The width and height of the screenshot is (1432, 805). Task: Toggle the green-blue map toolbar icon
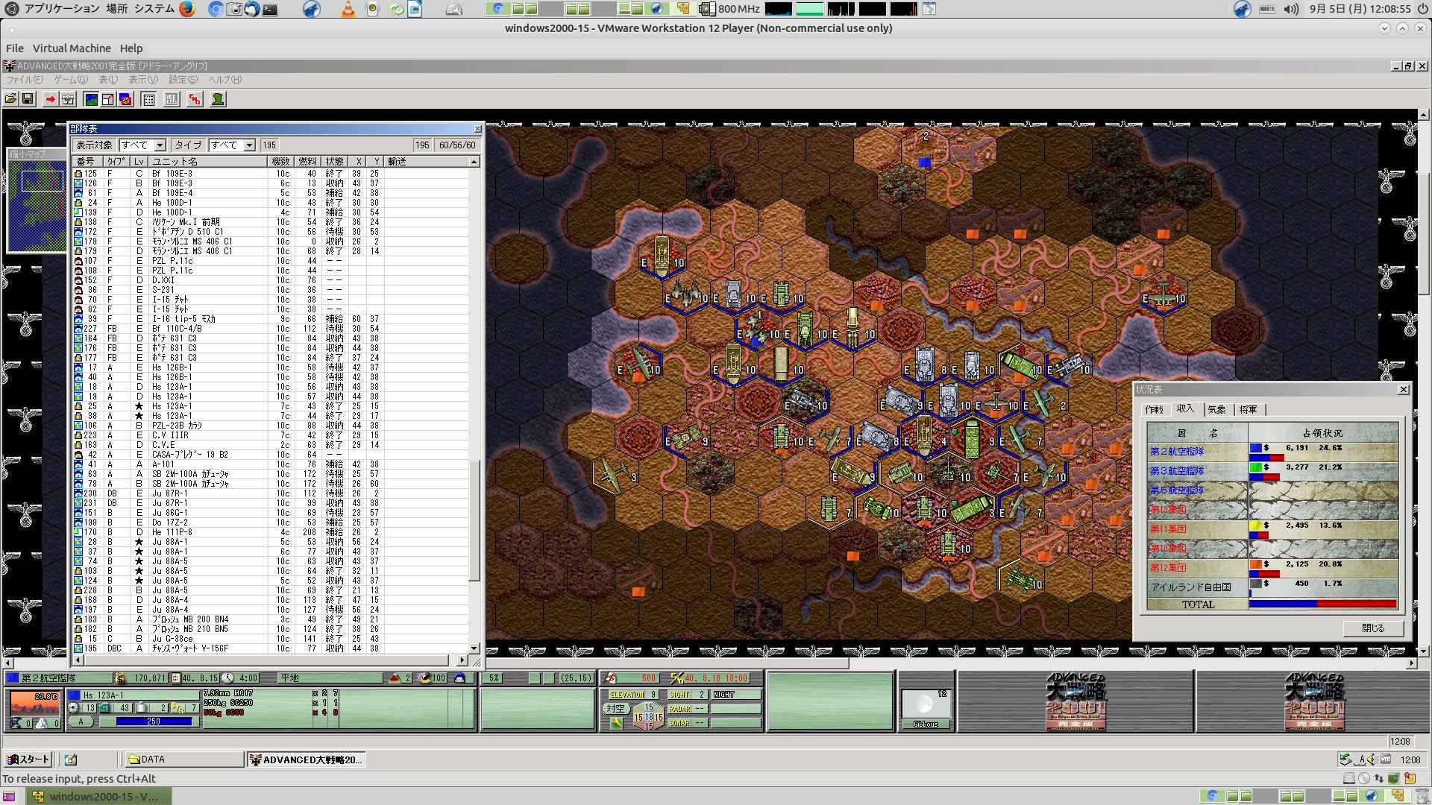click(91, 99)
